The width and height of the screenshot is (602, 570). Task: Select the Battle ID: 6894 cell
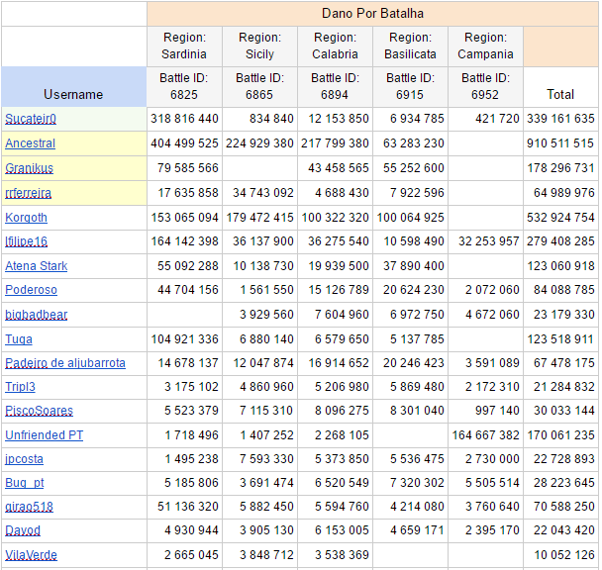point(335,87)
